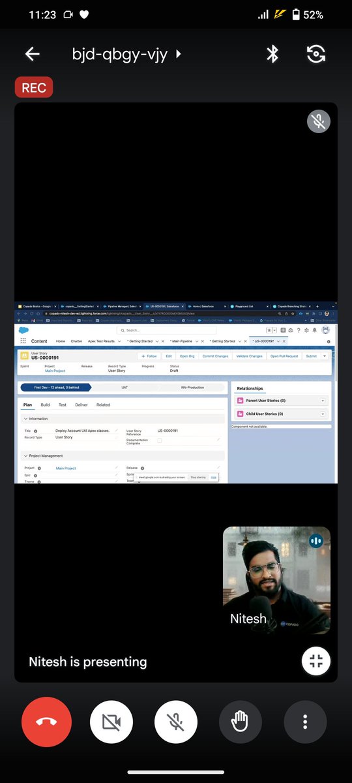This screenshot has height=783, width=352.
Task: Click the Salesforce notification bell in shared screen
Action: (314, 330)
